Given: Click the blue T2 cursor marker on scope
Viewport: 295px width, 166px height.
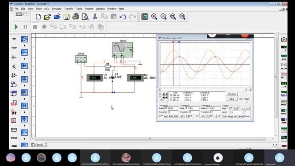Looking at the screenshot, I should 179,42.
